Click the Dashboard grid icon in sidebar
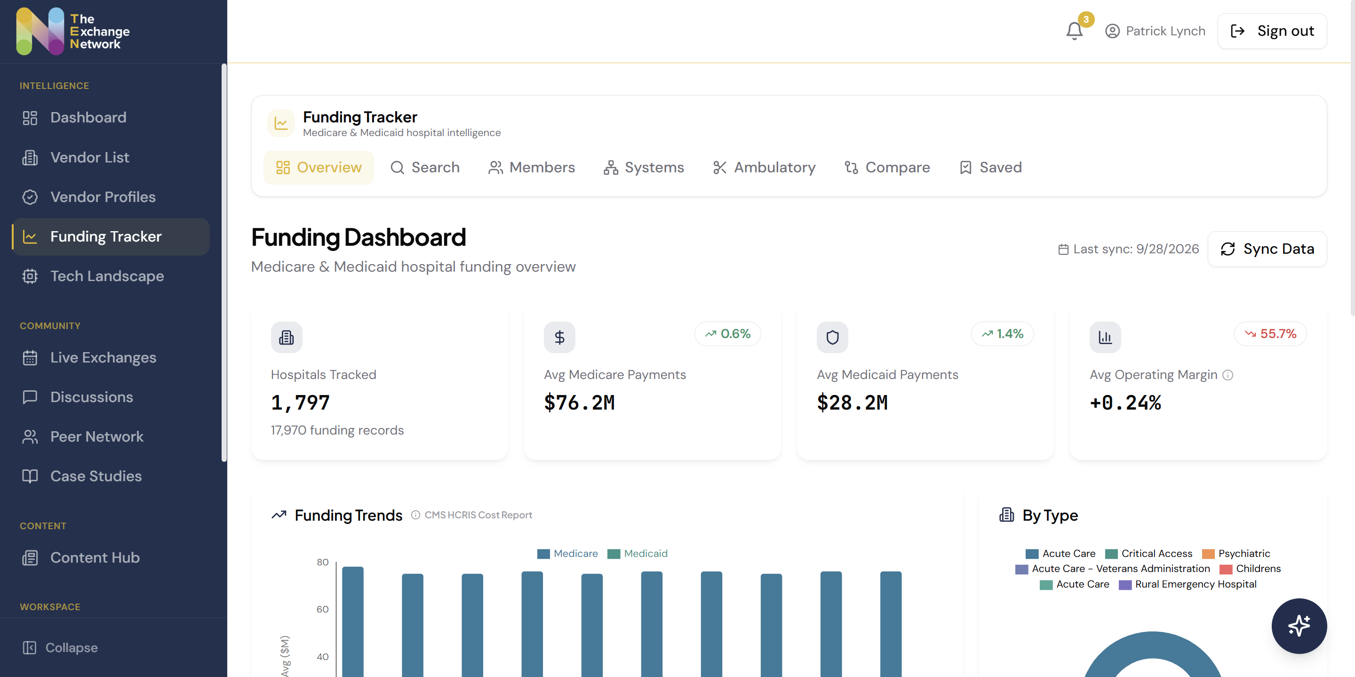The height and width of the screenshot is (677, 1355). pyautogui.click(x=30, y=117)
